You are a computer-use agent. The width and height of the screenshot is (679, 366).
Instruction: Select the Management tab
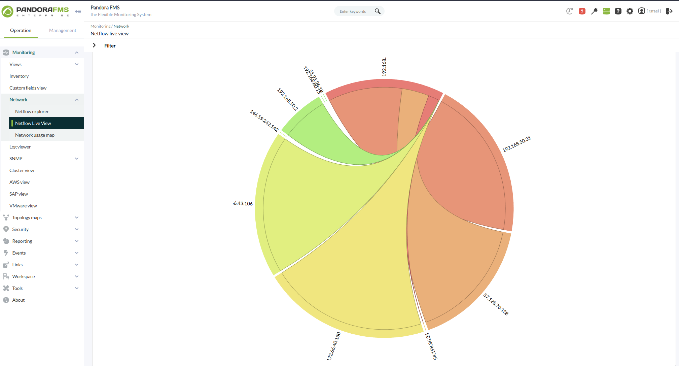(x=63, y=30)
